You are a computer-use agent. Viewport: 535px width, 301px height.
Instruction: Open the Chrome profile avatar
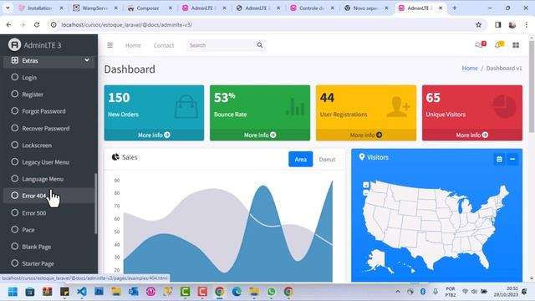tap(512, 25)
